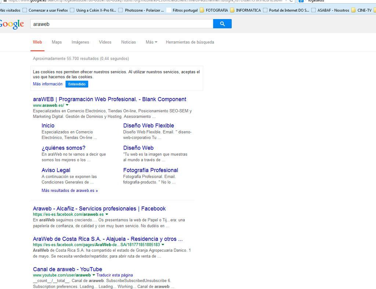376x289 pixels.
Task: Switch to the Maps tab
Action: 57,42
